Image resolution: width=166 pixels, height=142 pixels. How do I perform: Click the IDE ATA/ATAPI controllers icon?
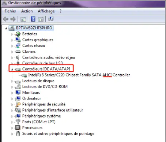pyautogui.click(x=18, y=69)
